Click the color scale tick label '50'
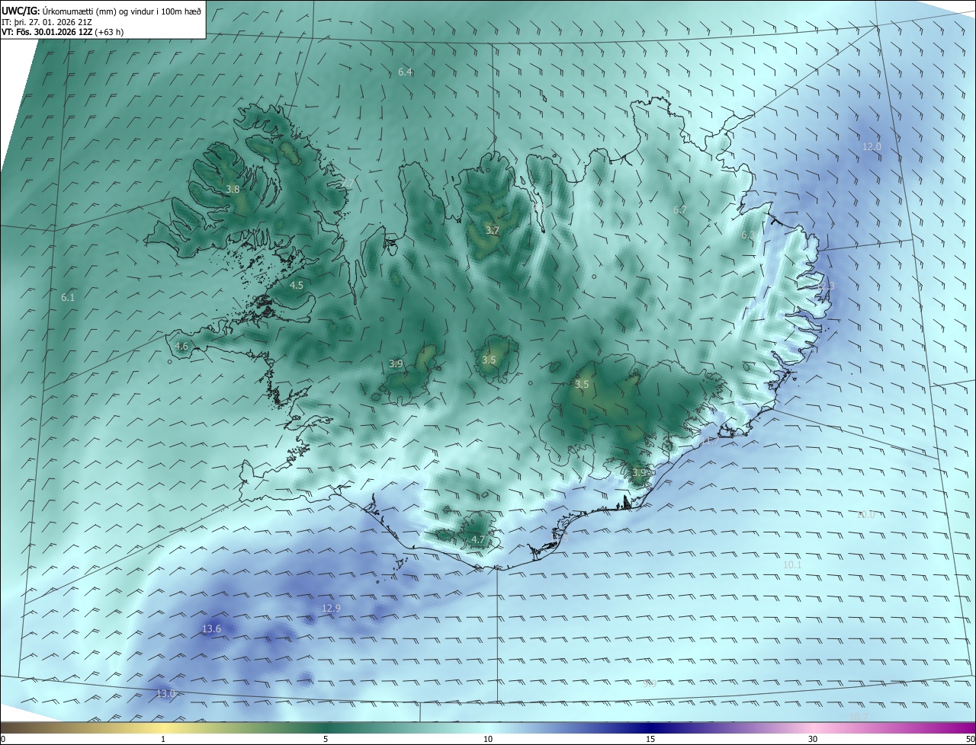Image resolution: width=976 pixels, height=745 pixels. tap(970, 740)
